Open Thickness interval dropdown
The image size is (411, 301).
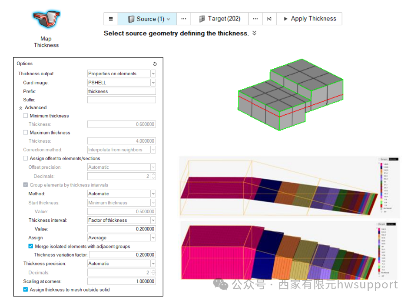tap(122, 220)
